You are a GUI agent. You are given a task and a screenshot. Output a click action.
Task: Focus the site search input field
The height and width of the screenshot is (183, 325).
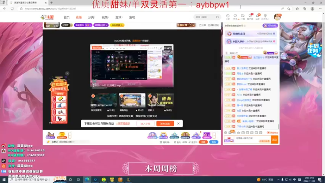205,17
